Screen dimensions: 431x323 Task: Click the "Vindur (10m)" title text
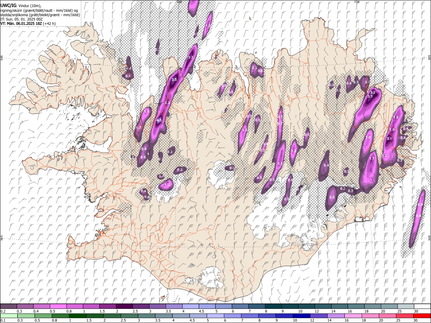click(30, 5)
